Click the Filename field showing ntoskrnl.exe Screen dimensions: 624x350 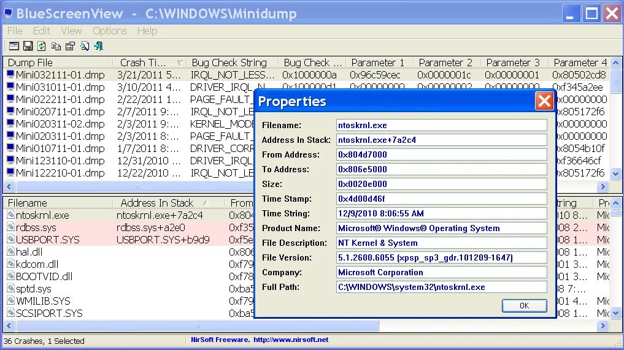441,125
